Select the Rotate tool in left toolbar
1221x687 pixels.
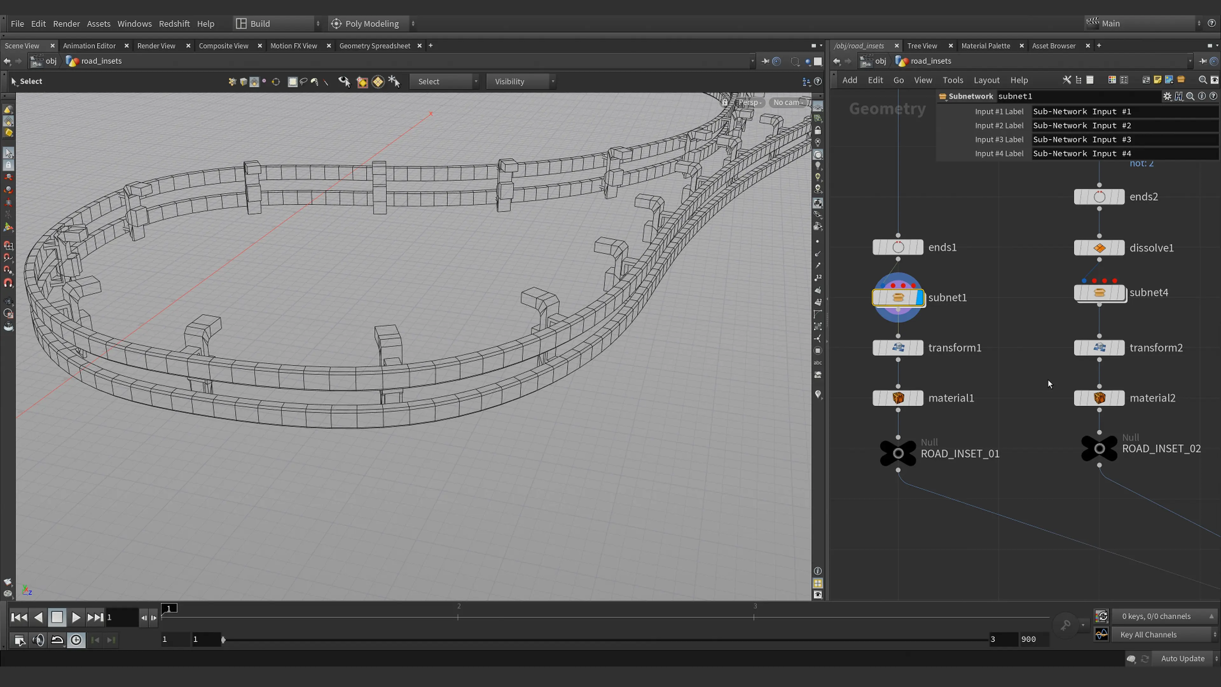click(x=9, y=190)
